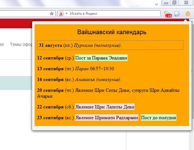Click the 'Вайшнавский календарь' heading

pos(112,32)
